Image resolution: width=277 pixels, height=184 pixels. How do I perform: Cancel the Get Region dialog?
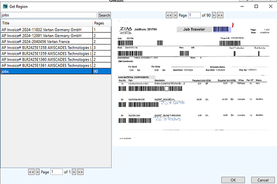tap(263, 180)
